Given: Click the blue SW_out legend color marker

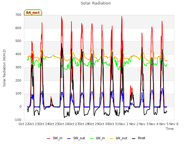Looking at the screenshot, I should [x=69, y=139].
